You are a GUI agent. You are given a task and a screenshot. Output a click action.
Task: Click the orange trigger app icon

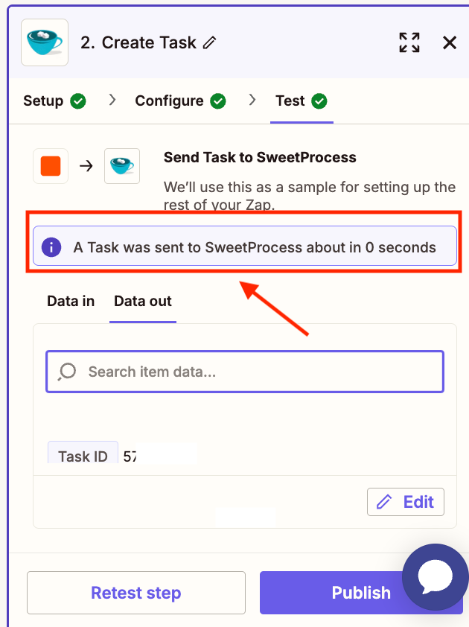(51, 166)
